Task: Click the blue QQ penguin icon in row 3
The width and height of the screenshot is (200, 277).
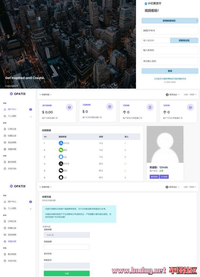Action: coord(61,157)
